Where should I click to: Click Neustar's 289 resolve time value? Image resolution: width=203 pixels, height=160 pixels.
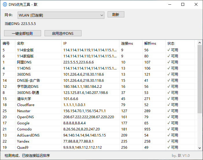tap(147, 111)
